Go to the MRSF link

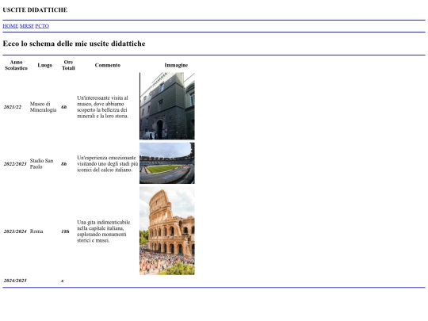(27, 26)
